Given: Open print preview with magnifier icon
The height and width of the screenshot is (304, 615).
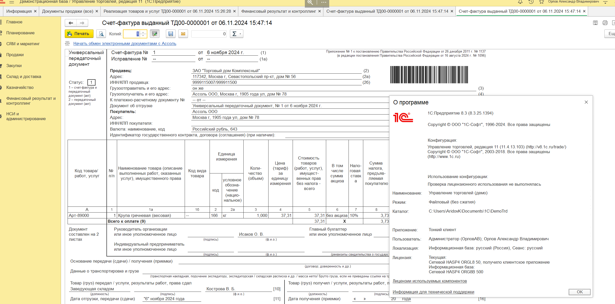Looking at the screenshot, I should [101, 34].
